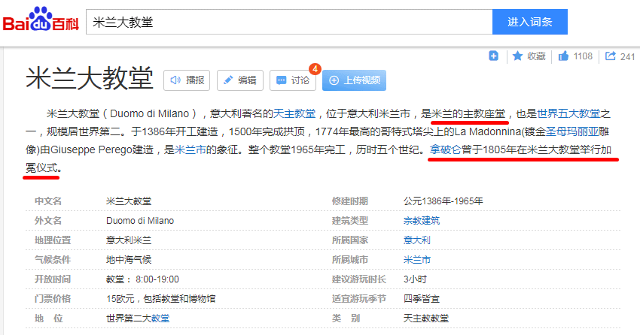Click the 类别 value 天主教教堂
The image size is (640, 335).
425,318
